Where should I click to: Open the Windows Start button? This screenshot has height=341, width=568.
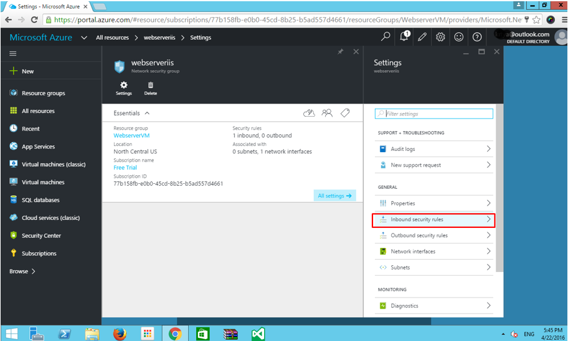(x=12, y=334)
